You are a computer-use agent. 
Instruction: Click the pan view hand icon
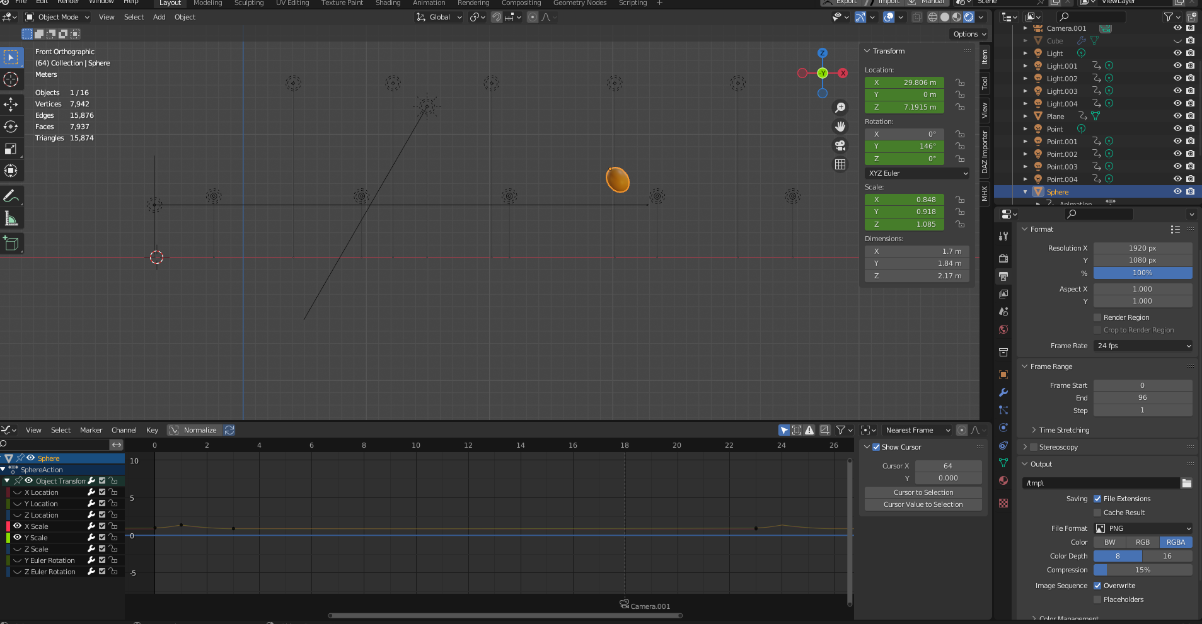point(840,127)
